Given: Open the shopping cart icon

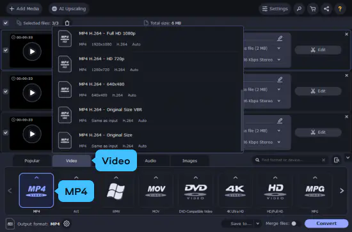Looking at the screenshot, I should point(313,9).
